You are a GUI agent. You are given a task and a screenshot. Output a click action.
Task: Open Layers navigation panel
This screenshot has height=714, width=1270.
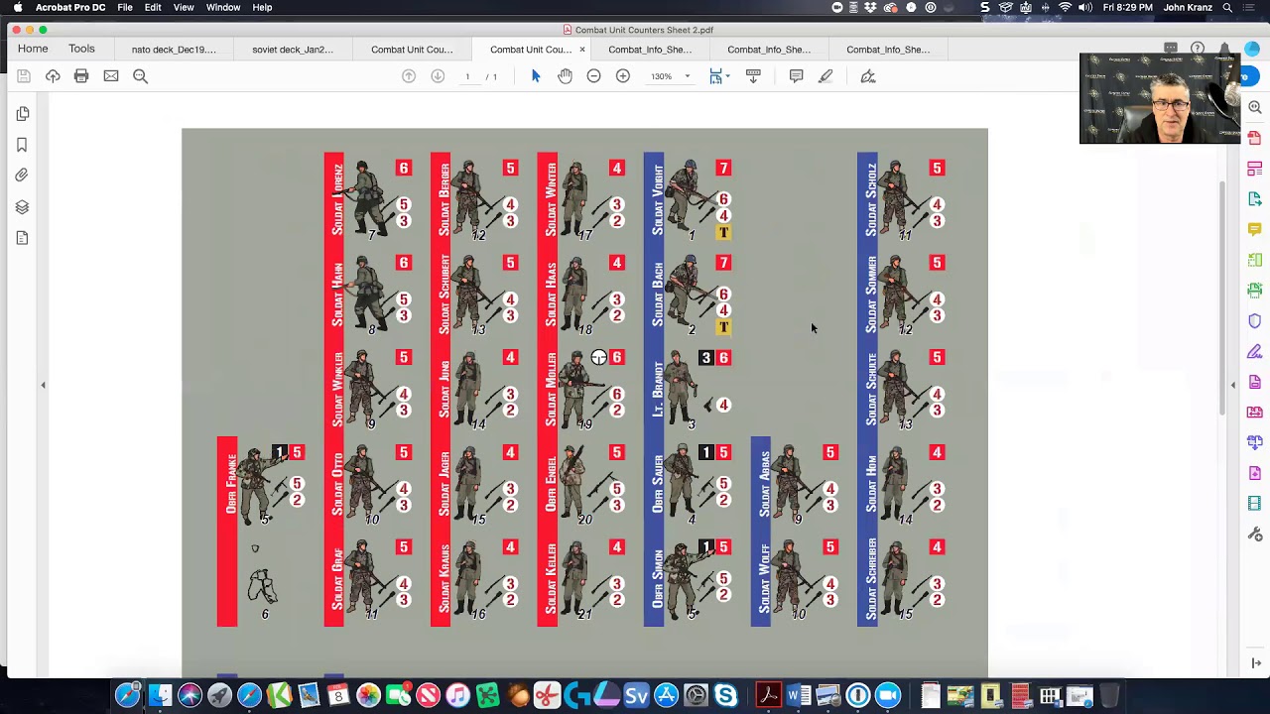(x=22, y=207)
